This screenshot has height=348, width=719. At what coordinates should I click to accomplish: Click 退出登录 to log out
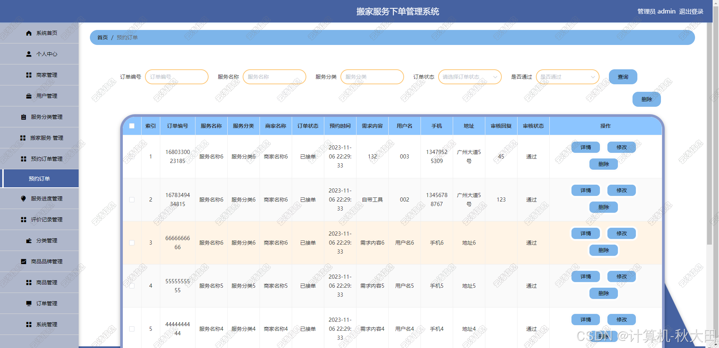(x=691, y=11)
